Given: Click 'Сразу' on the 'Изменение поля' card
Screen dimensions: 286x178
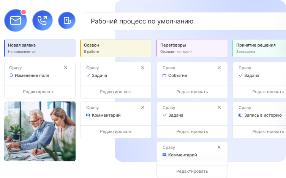Looking at the screenshot, I should (x=16, y=68).
